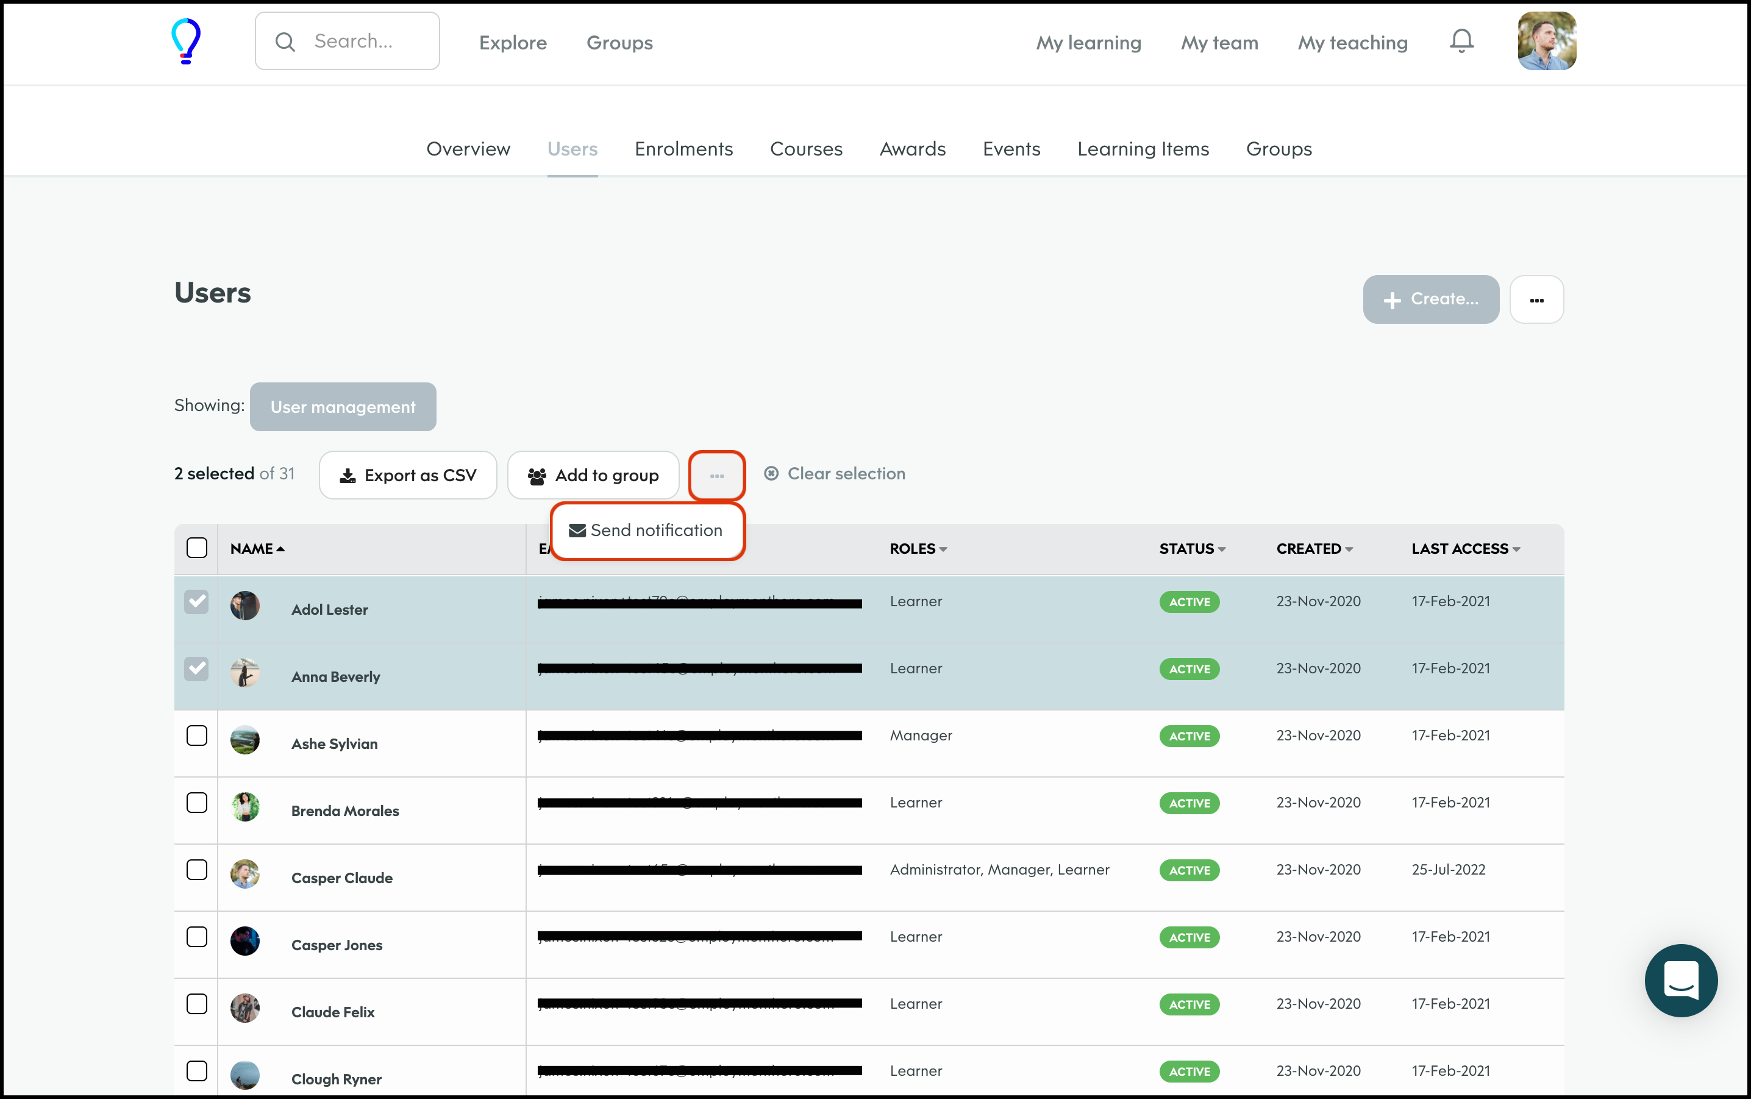Click 'Administrator, Manager, Learner' roles cell
1751x1099 pixels.
tap(999, 869)
